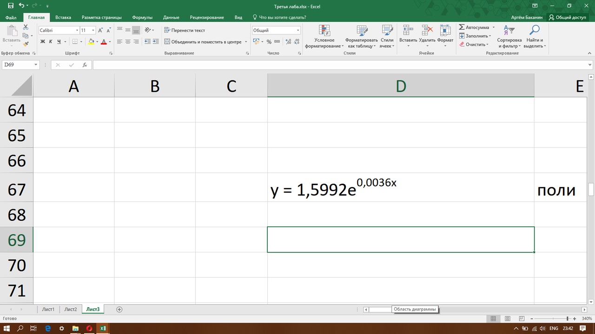Click the Найти и выделить magnifier icon

click(534, 31)
